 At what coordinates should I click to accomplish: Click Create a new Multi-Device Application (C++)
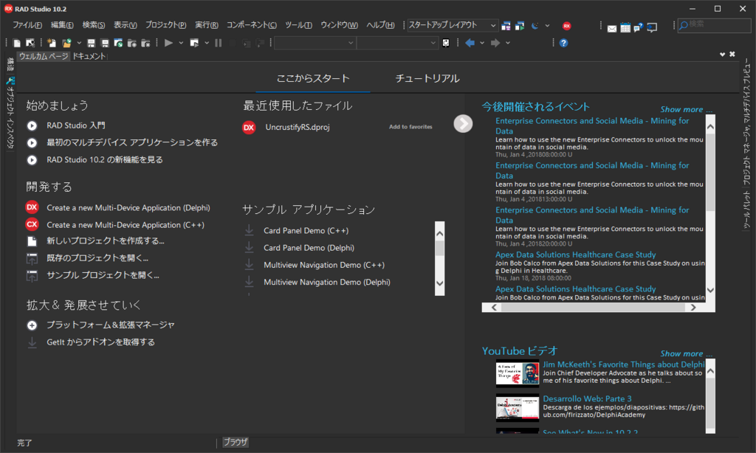pos(126,225)
